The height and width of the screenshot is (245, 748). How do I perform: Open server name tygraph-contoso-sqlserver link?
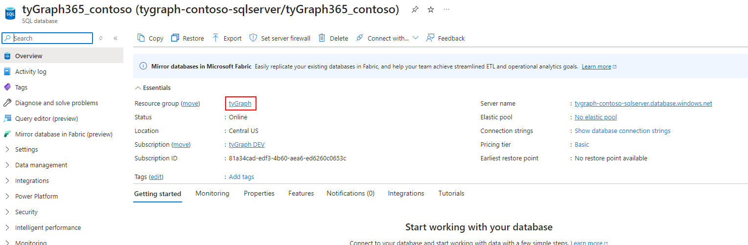tap(643, 103)
